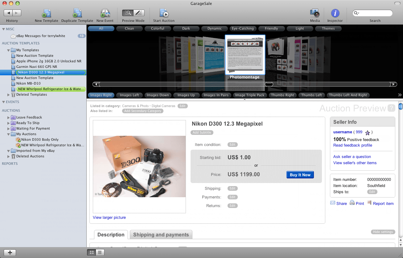Add a New Event
This screenshot has height=258, width=403.
[x=105, y=14]
